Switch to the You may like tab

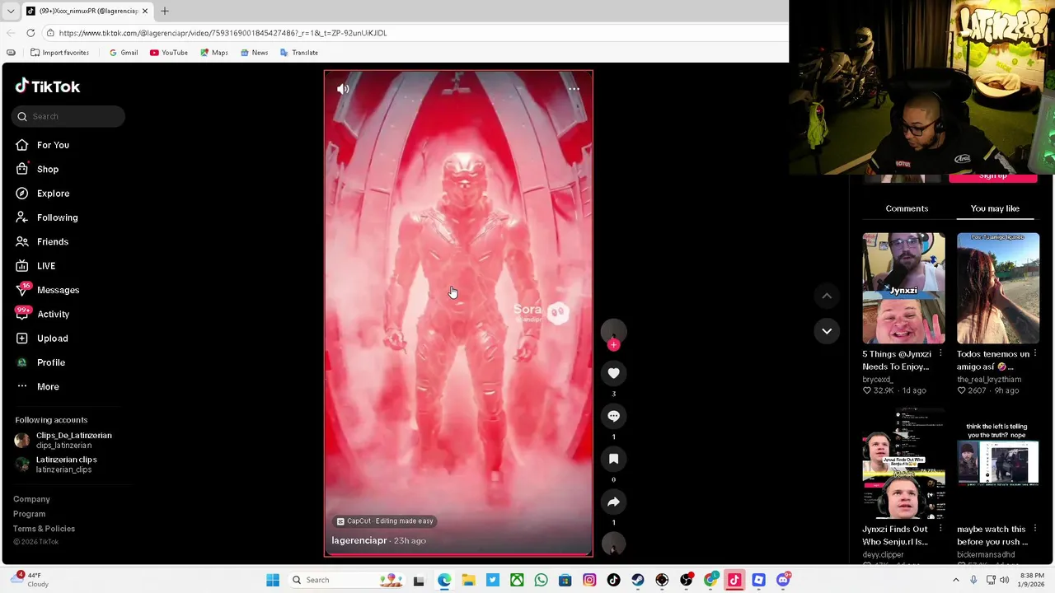(995, 208)
